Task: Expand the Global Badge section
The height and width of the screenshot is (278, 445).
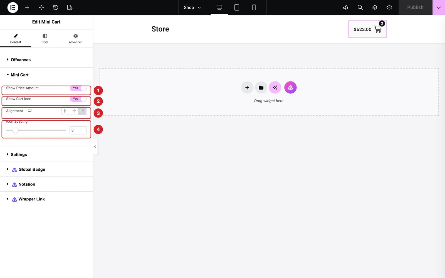Action: (x=46, y=169)
